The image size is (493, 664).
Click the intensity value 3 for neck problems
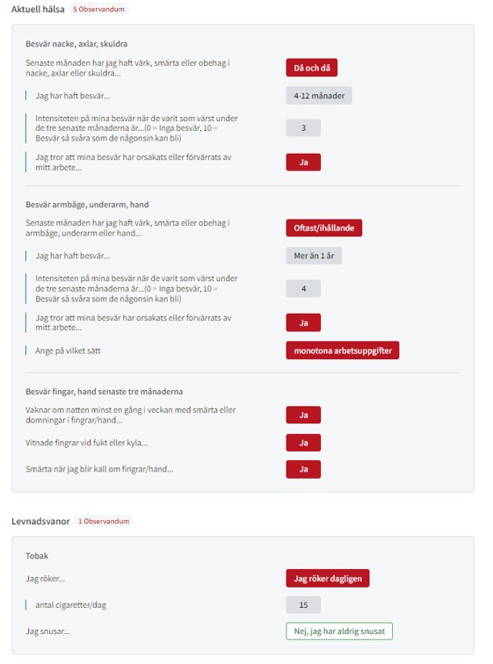point(303,128)
